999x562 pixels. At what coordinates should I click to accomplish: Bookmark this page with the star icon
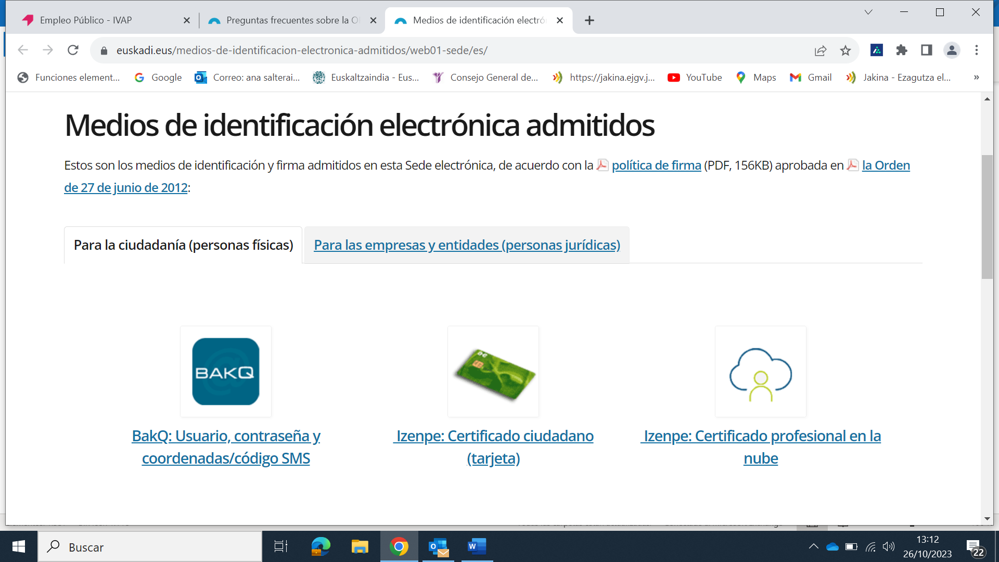[846, 50]
